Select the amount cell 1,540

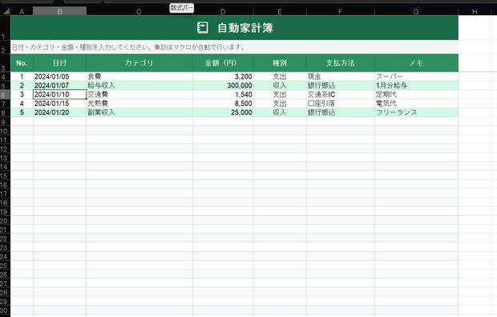click(x=223, y=94)
